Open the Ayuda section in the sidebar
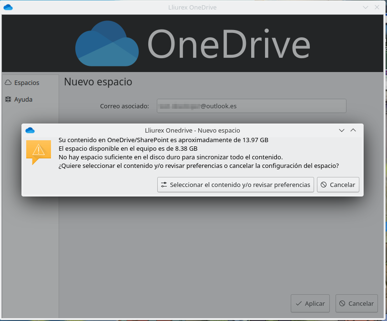The width and height of the screenshot is (387, 321). point(23,100)
